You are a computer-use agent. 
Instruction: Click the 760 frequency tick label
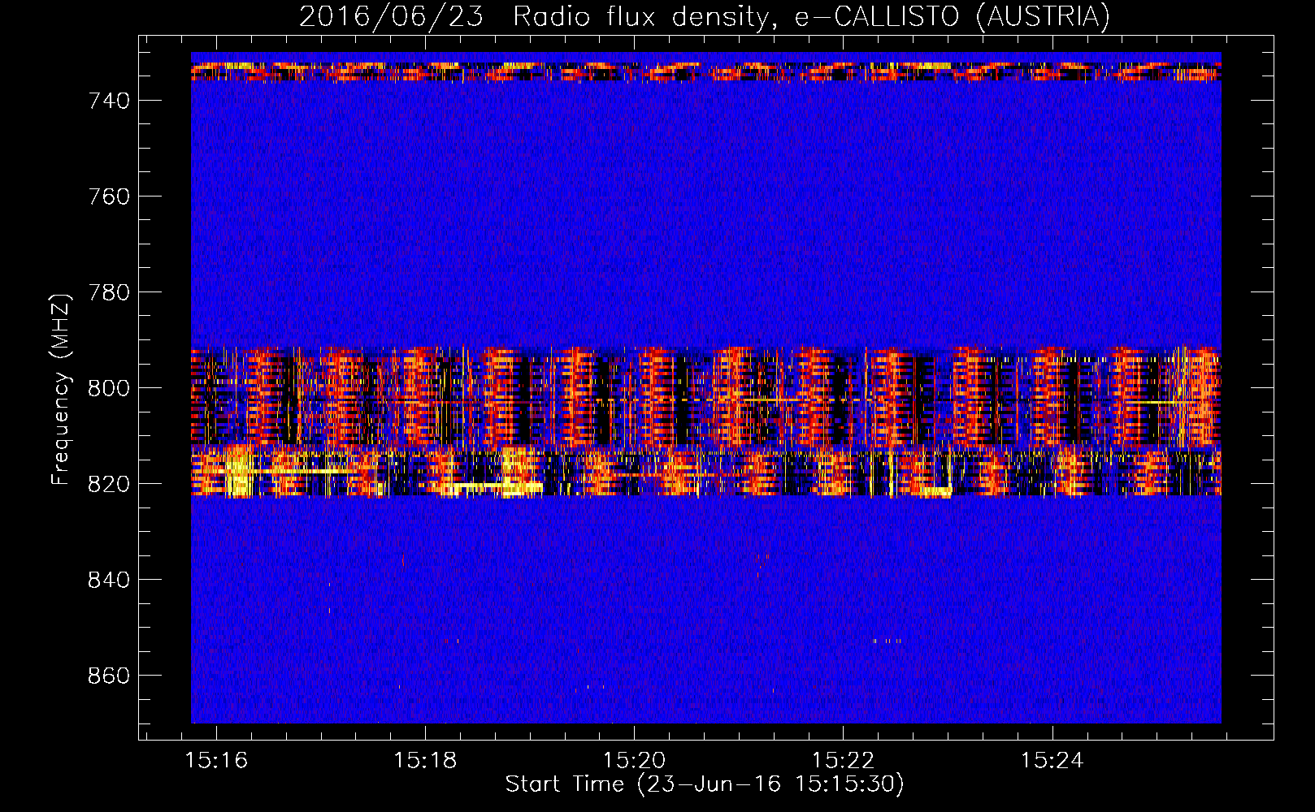coord(109,197)
